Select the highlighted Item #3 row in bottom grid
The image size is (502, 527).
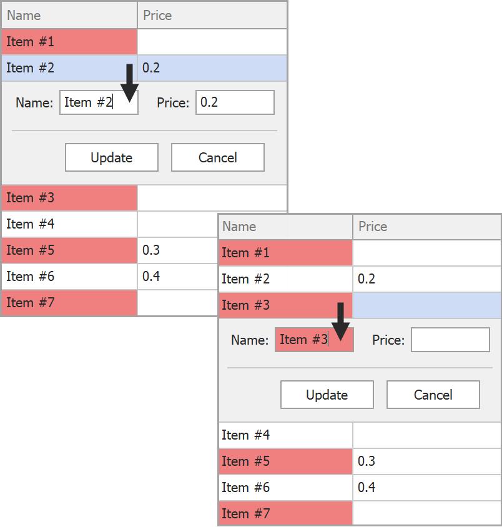click(x=285, y=305)
